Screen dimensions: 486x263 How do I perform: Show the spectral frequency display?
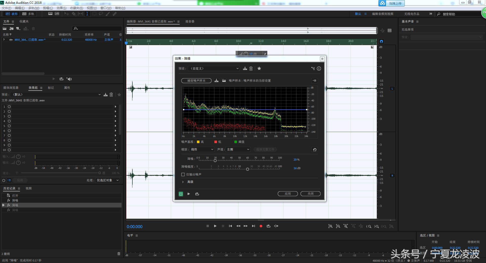click(50, 14)
